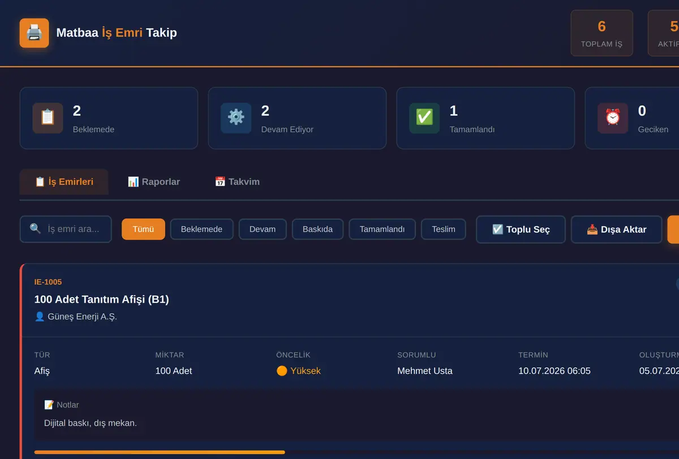Click the alarm clock icon on Geciken card

[613, 118]
